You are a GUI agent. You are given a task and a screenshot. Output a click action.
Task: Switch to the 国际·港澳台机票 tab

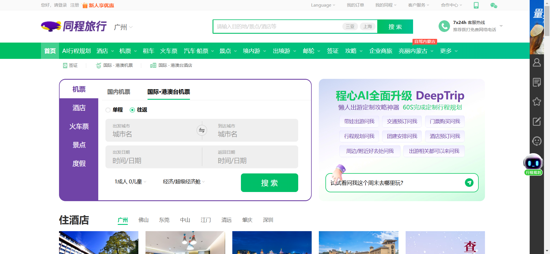(x=169, y=92)
